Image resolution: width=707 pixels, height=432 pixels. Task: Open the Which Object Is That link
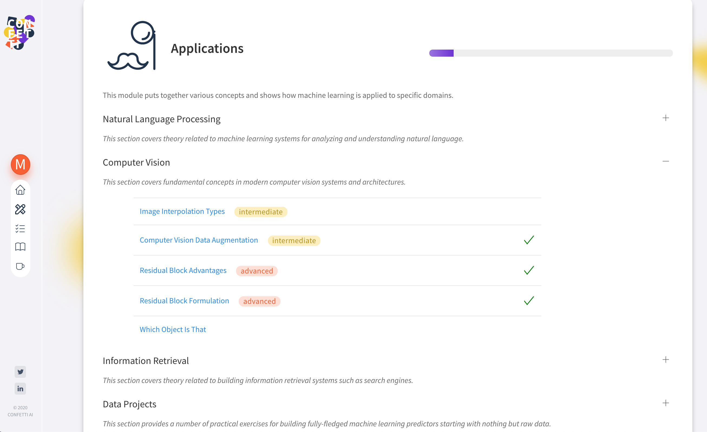point(172,330)
